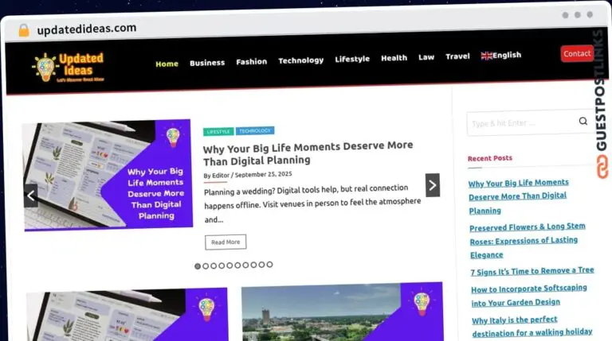
Task: Open featured slide image of digital planner
Action: coord(108,175)
